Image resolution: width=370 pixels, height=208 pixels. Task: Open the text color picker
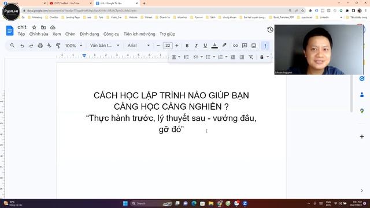[x=214, y=46]
